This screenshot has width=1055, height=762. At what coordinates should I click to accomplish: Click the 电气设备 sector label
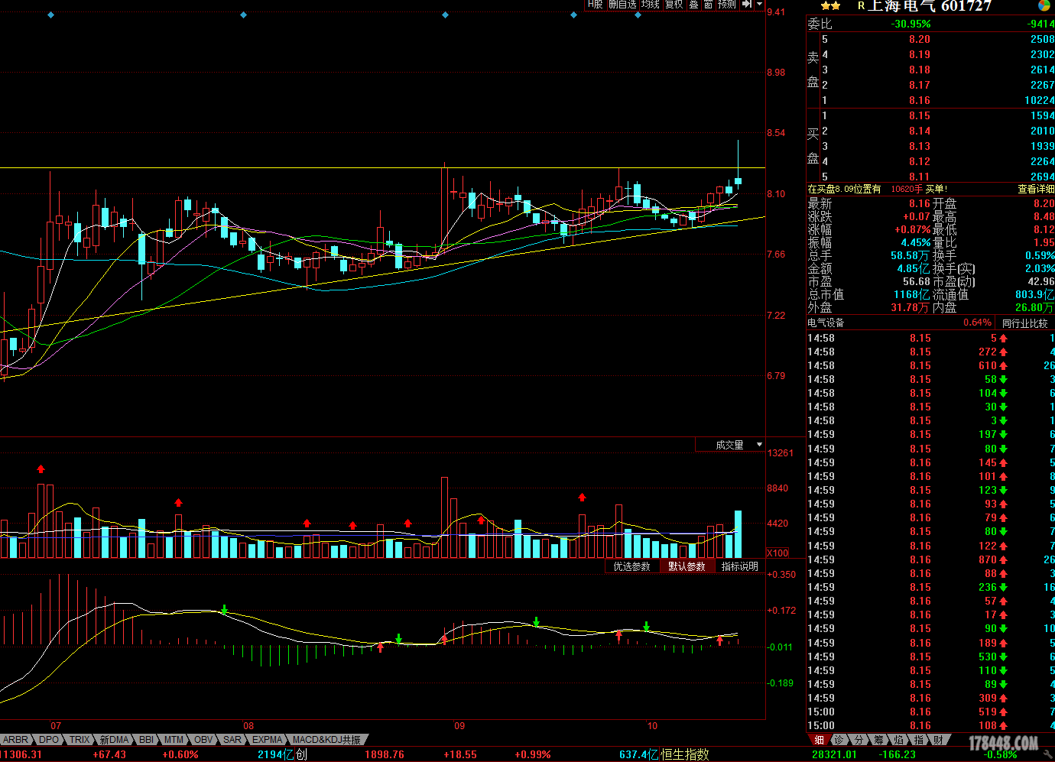(826, 323)
